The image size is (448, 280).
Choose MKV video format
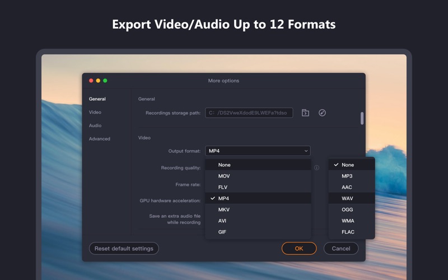pos(258,209)
